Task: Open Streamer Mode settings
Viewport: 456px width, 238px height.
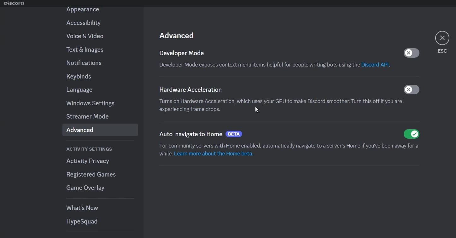Action: [87, 116]
